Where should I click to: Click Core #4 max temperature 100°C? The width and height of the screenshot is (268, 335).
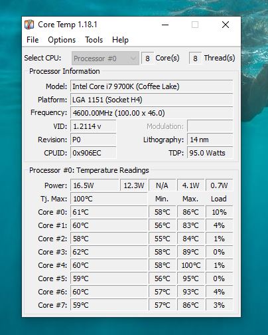(x=190, y=265)
